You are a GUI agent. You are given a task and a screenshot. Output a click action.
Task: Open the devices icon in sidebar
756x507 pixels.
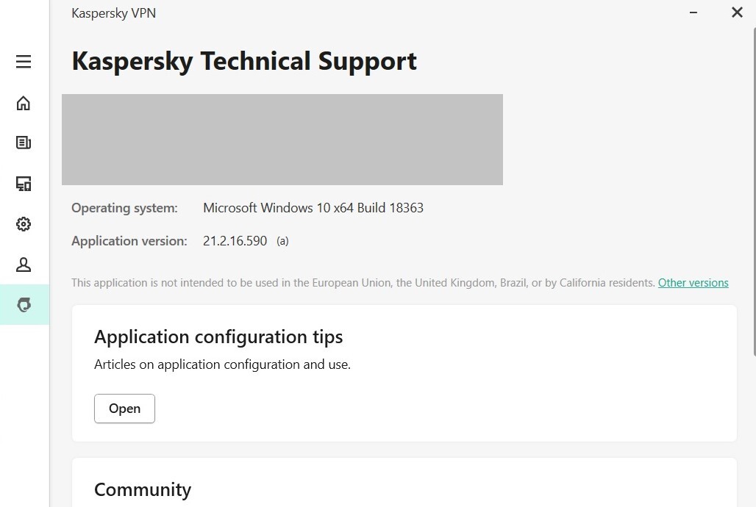coord(24,184)
